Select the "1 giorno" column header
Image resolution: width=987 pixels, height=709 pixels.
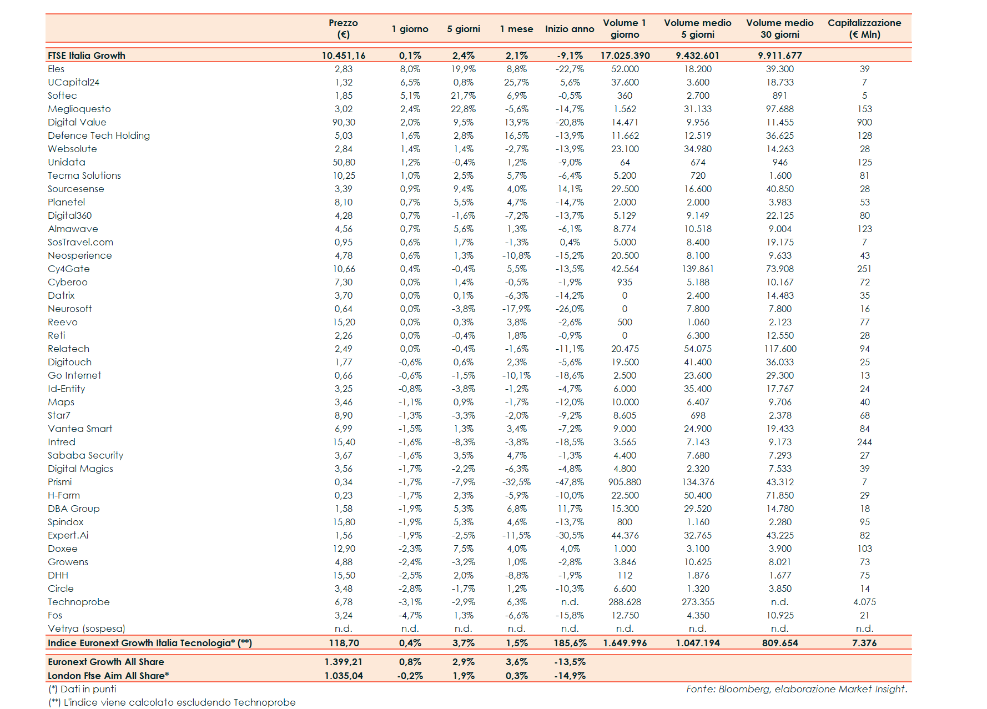410,29
